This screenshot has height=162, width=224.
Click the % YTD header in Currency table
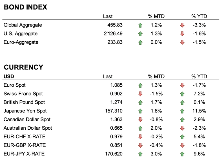point(199,76)
